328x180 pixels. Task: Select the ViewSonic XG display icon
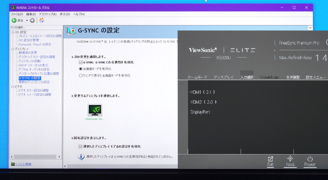point(95,110)
